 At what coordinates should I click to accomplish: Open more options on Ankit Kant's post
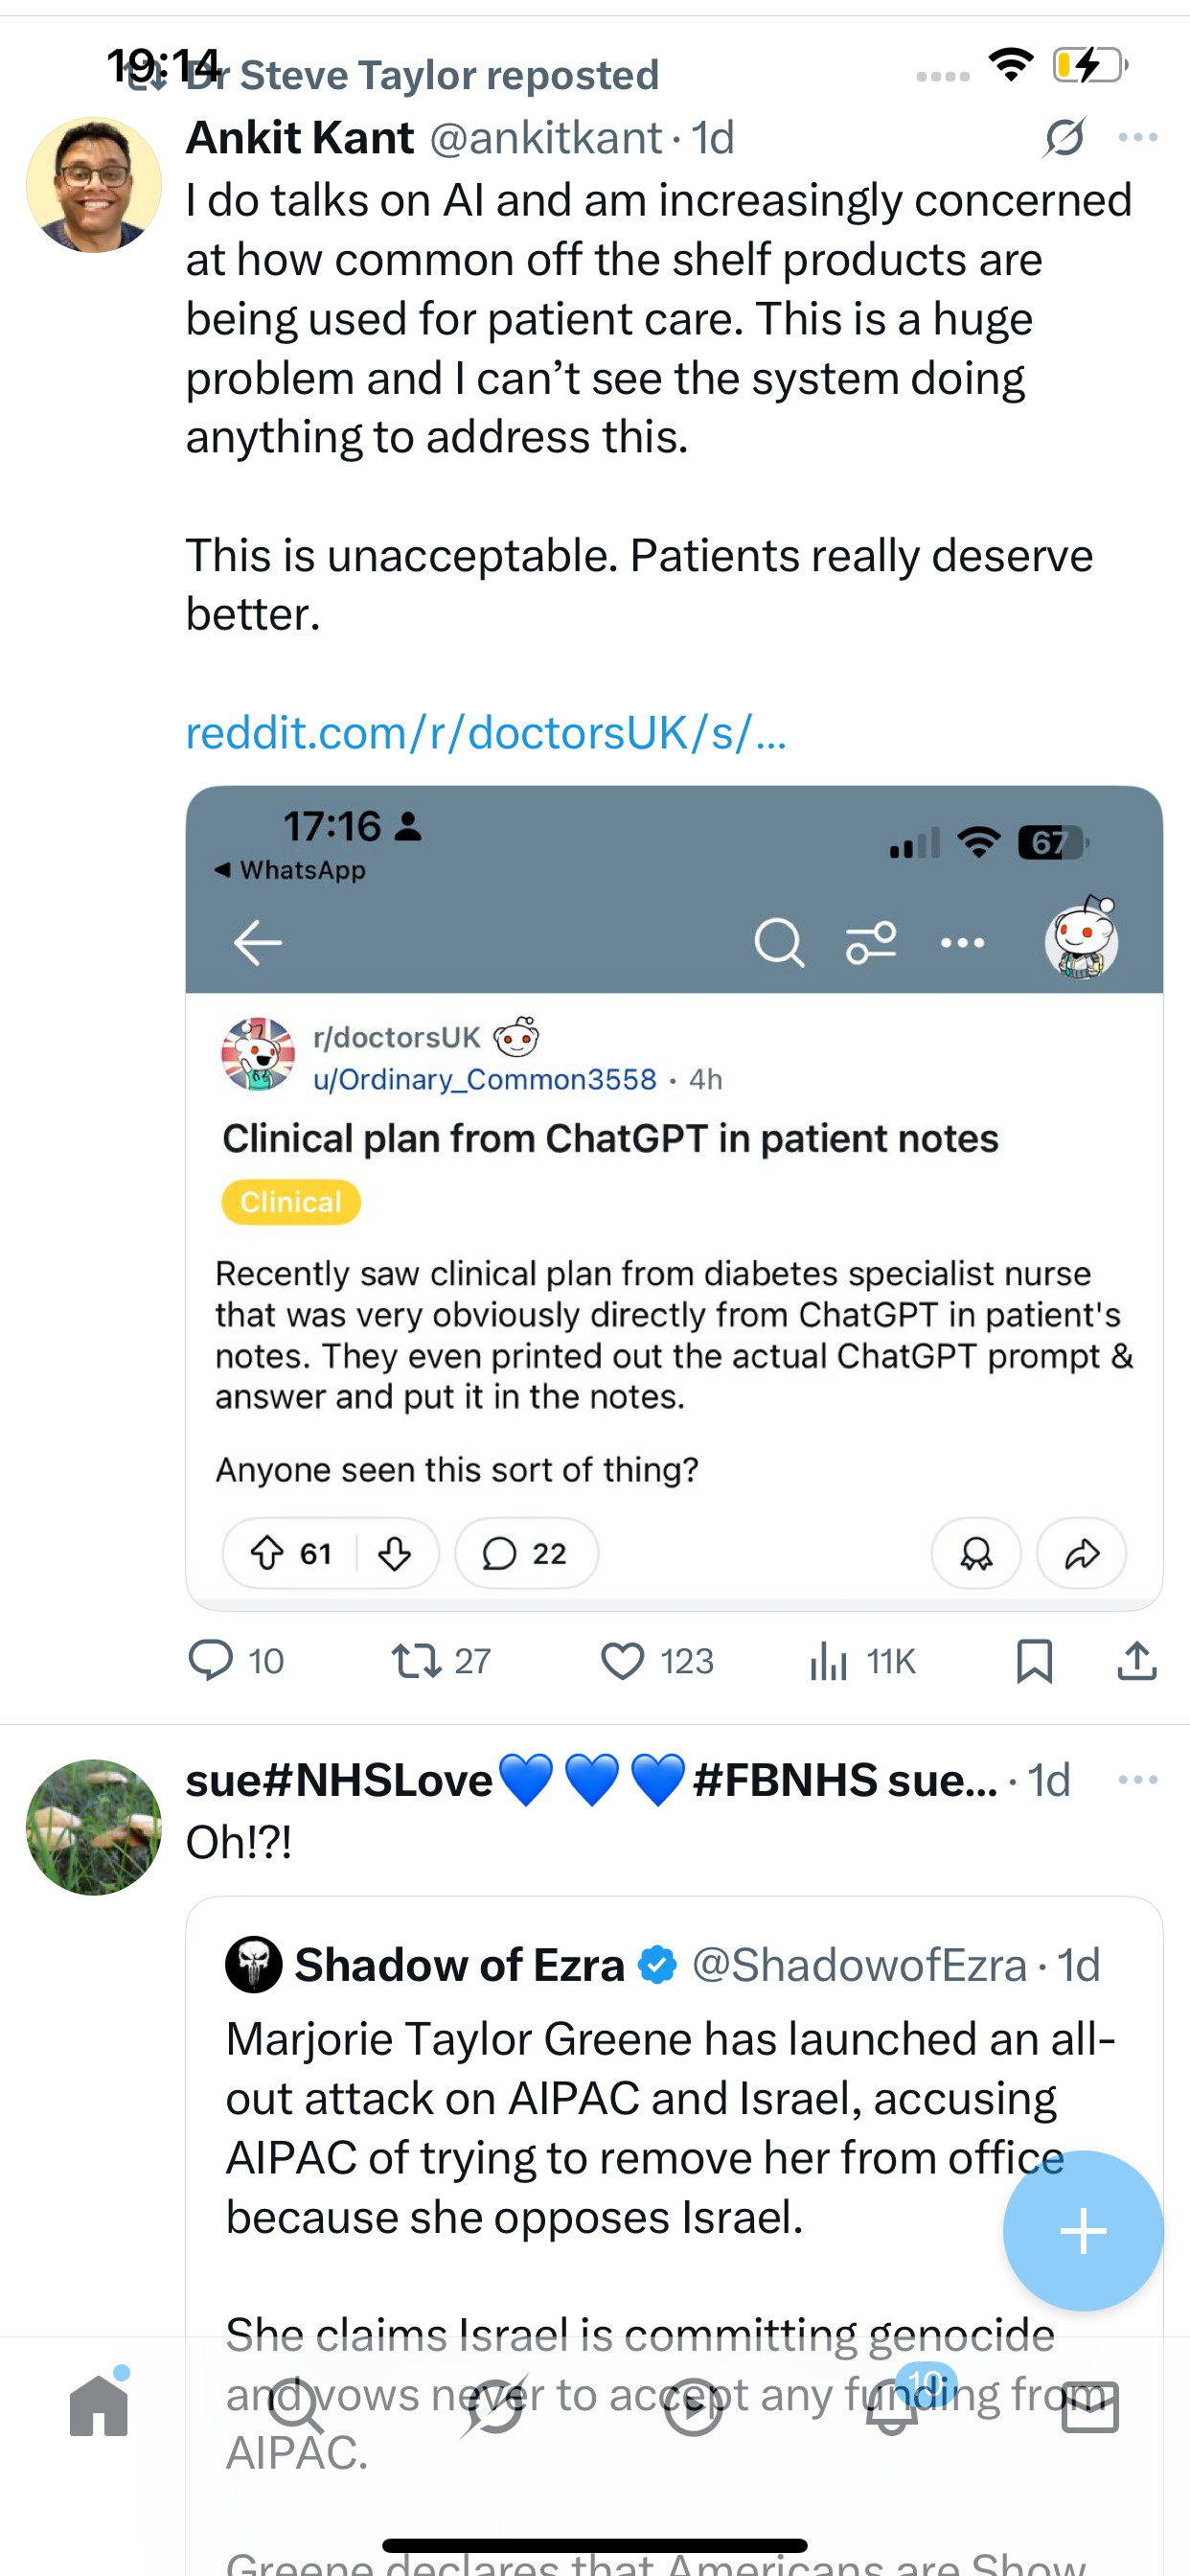(1138, 138)
